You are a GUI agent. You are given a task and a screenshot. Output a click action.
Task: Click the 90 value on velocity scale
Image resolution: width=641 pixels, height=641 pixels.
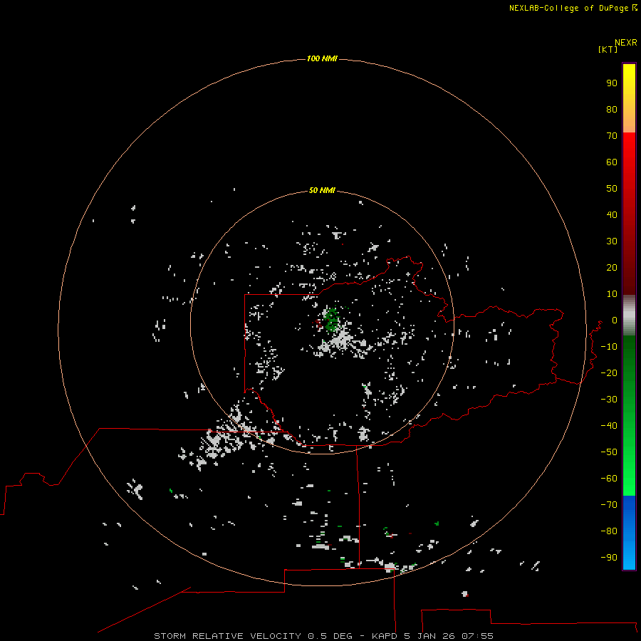(x=612, y=83)
